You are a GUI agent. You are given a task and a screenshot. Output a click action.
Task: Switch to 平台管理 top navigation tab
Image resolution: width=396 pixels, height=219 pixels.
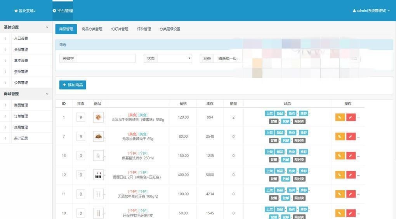click(63, 11)
